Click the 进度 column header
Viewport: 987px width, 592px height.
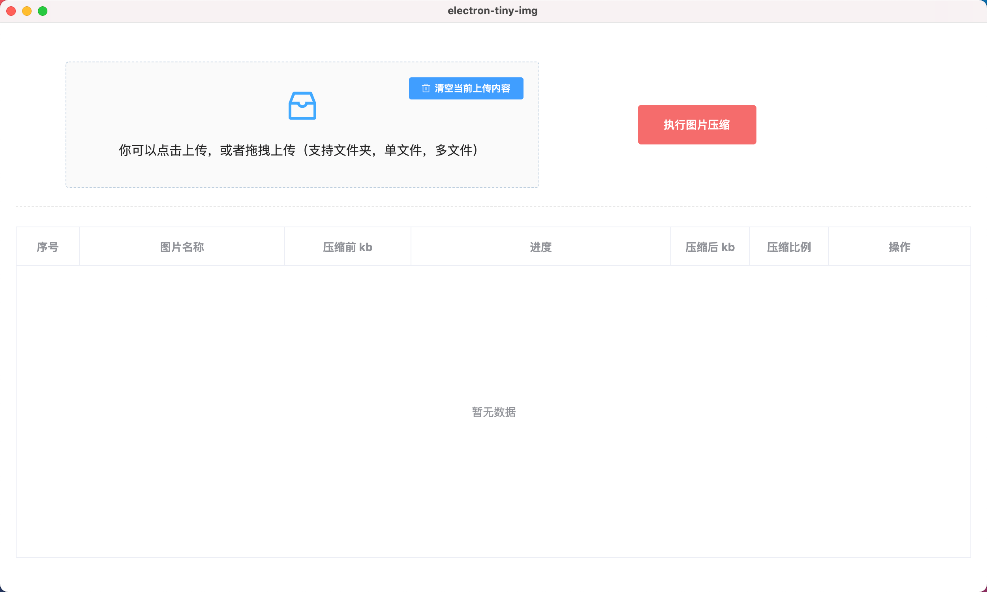(540, 247)
